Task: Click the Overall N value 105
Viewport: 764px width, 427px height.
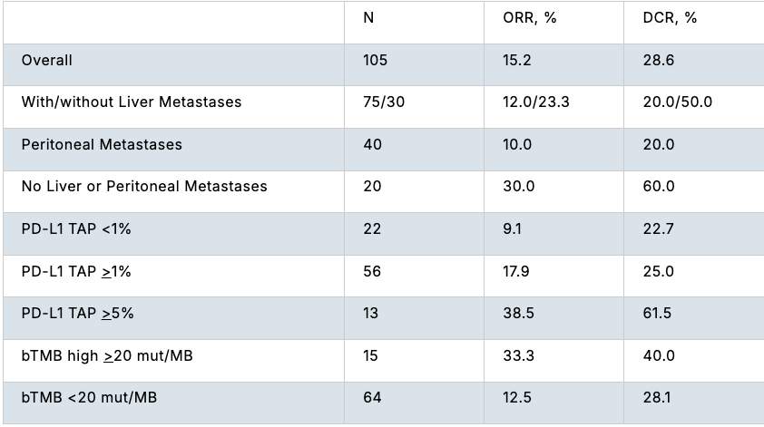Action: pyautogui.click(x=375, y=60)
